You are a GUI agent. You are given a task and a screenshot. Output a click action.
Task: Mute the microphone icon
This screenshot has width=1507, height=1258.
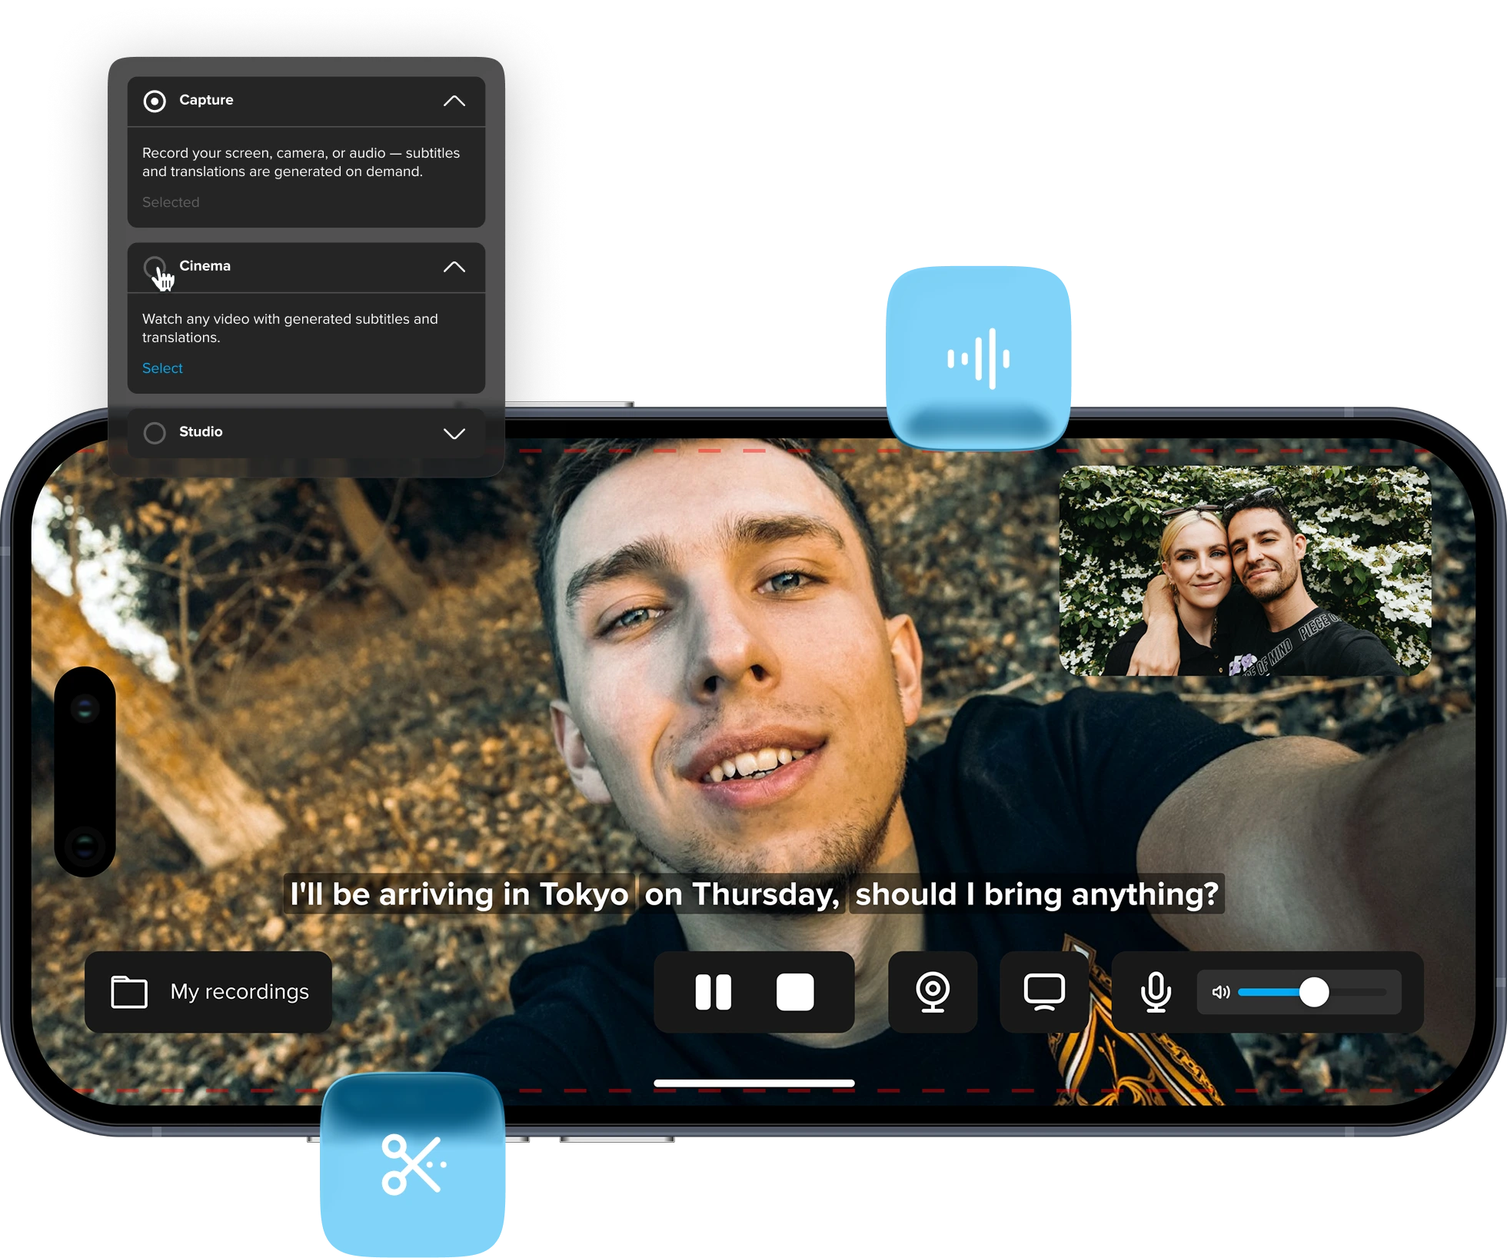click(x=1155, y=992)
